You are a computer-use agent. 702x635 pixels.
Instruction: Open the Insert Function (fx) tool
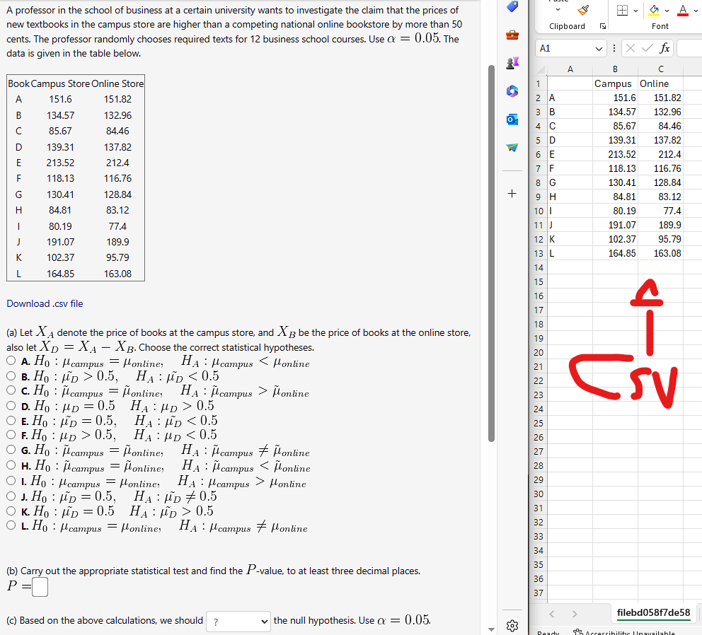(x=665, y=48)
